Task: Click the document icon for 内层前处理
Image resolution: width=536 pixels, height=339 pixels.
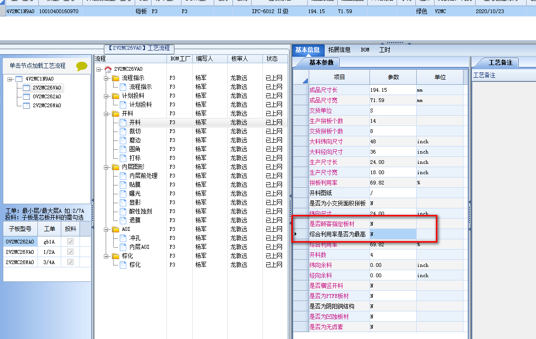Action: coord(123,176)
